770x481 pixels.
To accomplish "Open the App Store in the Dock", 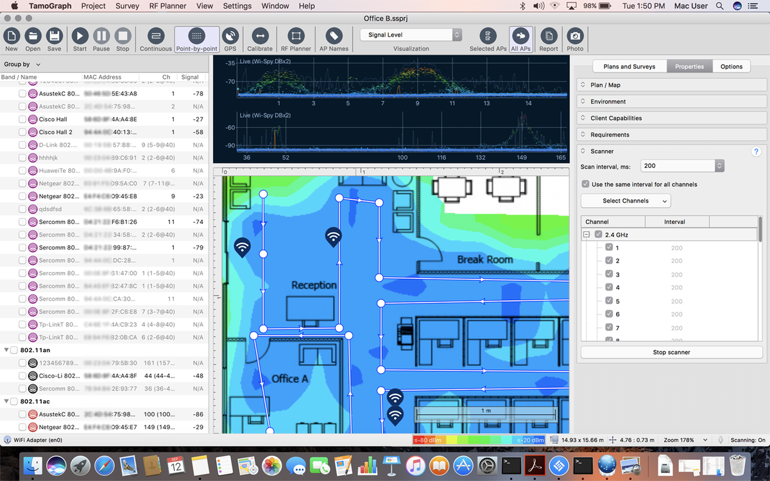I will click(x=463, y=465).
